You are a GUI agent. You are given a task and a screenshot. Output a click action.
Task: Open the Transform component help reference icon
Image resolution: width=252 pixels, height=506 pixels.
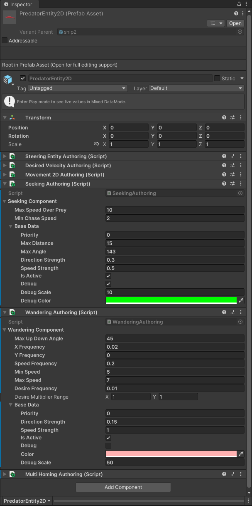click(224, 118)
